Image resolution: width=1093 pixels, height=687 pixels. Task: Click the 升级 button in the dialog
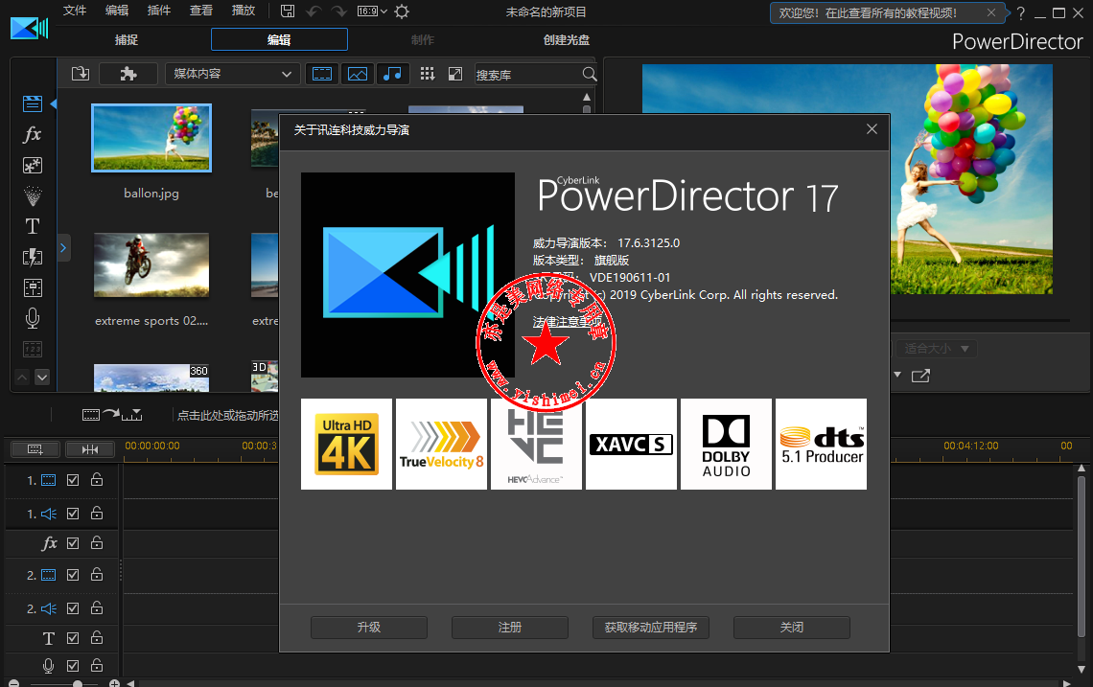(369, 628)
